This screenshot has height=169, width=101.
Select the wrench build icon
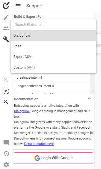(x=6, y=39)
